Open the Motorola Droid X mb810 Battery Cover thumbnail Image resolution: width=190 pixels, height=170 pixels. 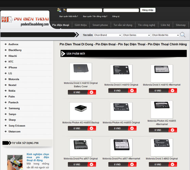tap(81, 72)
